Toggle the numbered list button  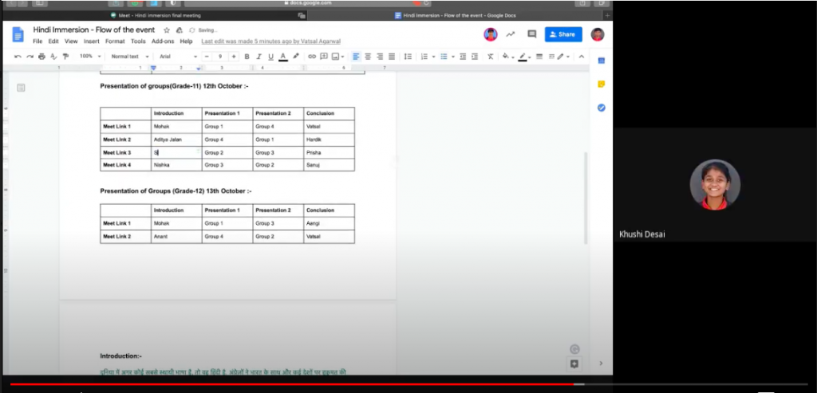tap(424, 57)
